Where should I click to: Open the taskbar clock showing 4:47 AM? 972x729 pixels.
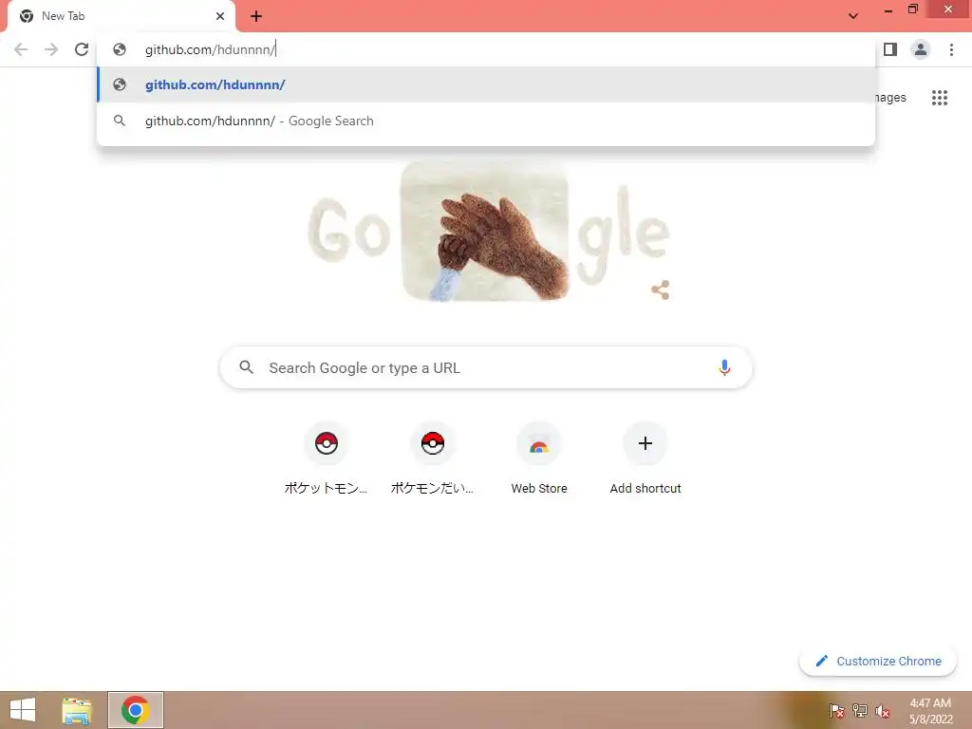click(930, 711)
